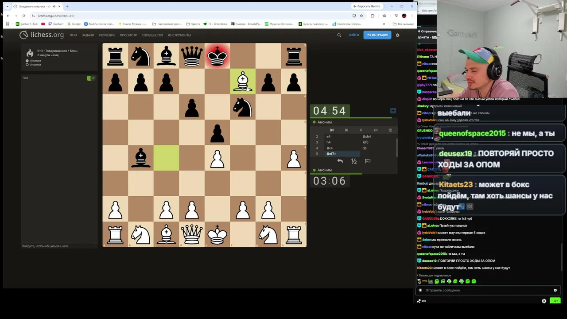This screenshot has width=567, height=319.
Task: Click the white queen on d1
Action: 192,235
